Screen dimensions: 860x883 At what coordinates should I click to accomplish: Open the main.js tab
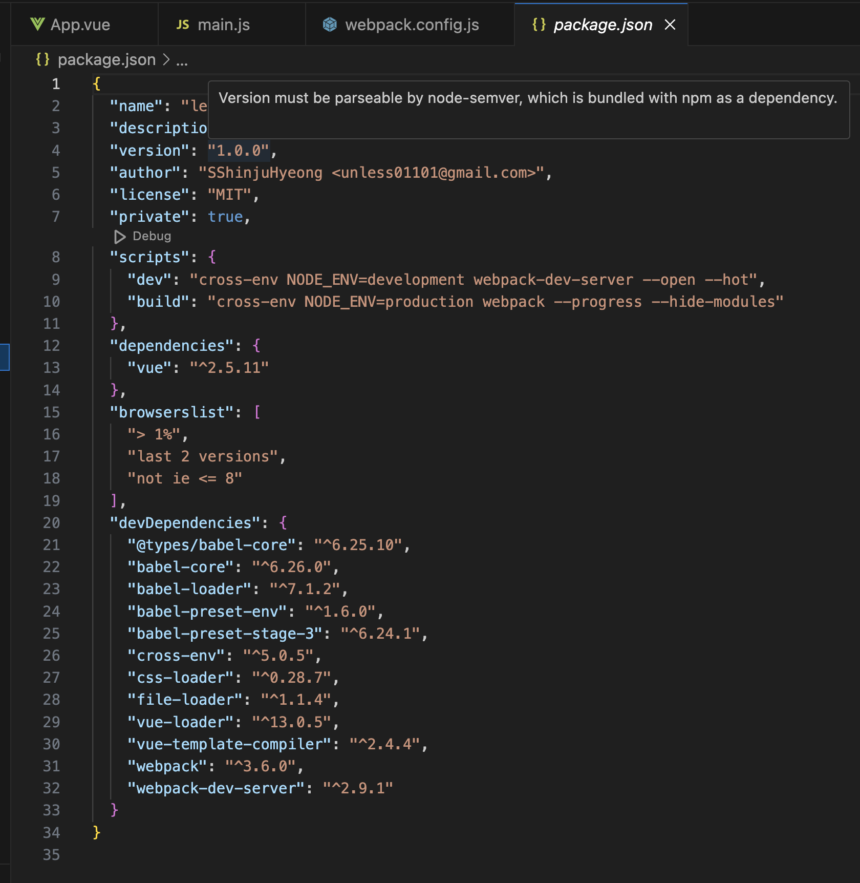(232, 25)
